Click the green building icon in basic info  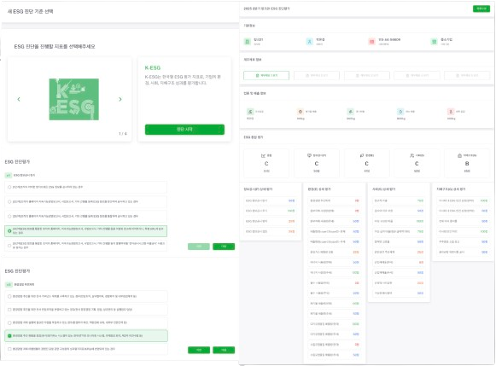[x=248, y=42]
